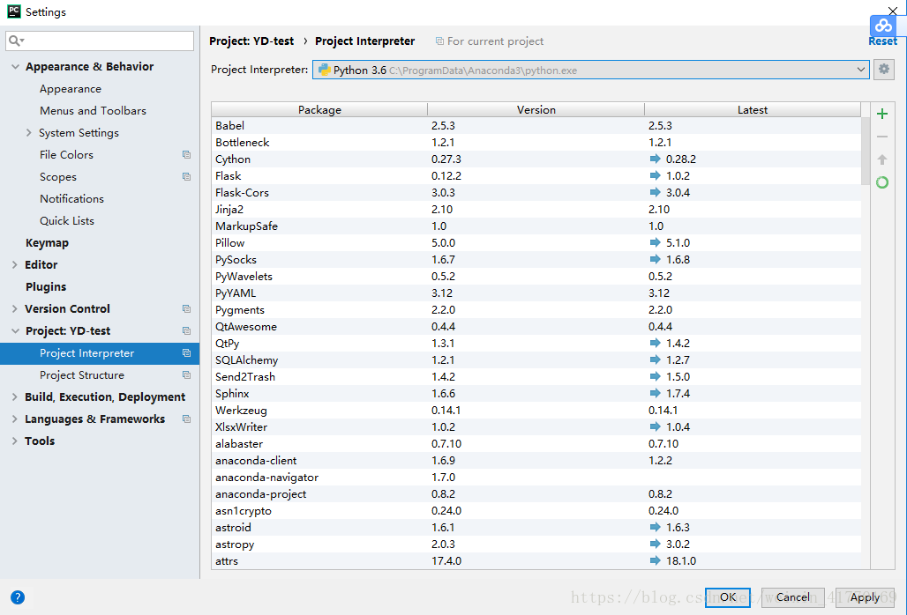
Task: Select Quick Lists settings page
Action: coord(66,220)
